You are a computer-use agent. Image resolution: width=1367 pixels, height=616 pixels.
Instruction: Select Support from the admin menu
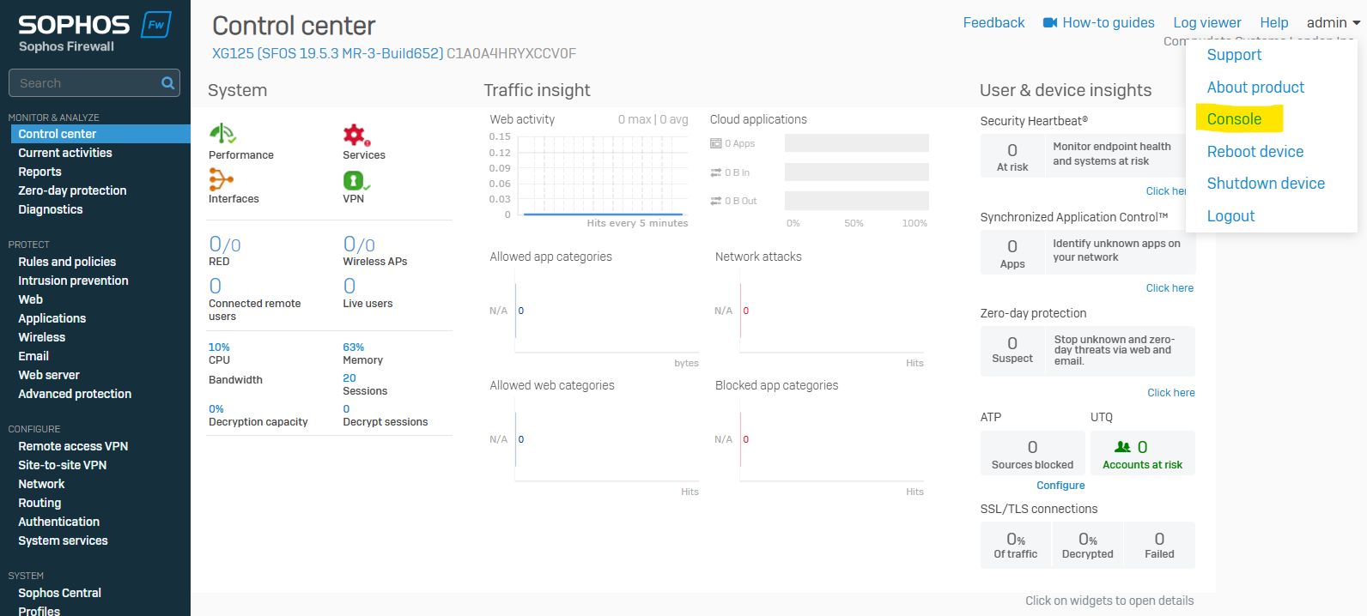[1234, 55]
